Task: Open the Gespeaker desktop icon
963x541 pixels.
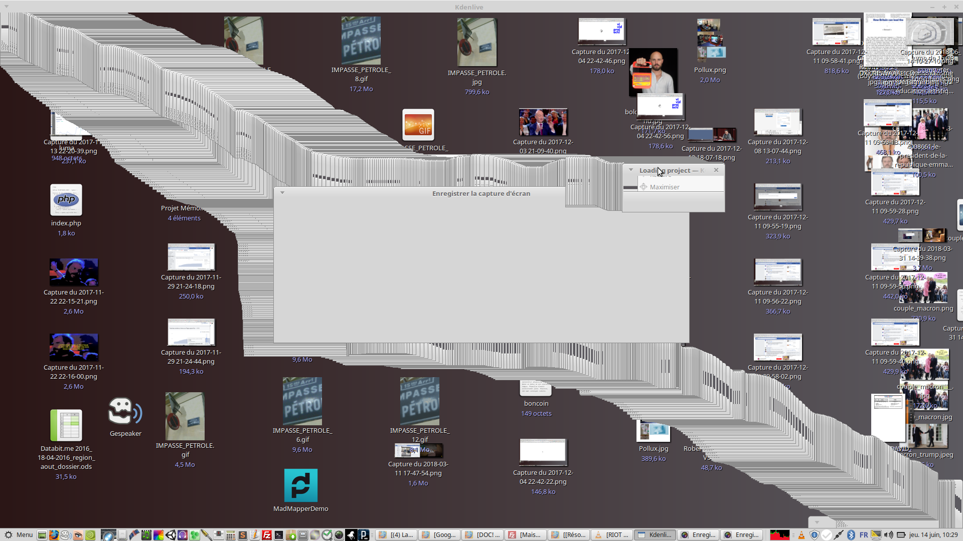Action: 125,412
